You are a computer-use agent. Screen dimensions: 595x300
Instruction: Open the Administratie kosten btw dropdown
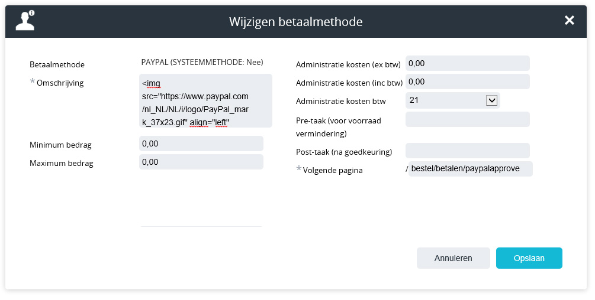(453, 100)
